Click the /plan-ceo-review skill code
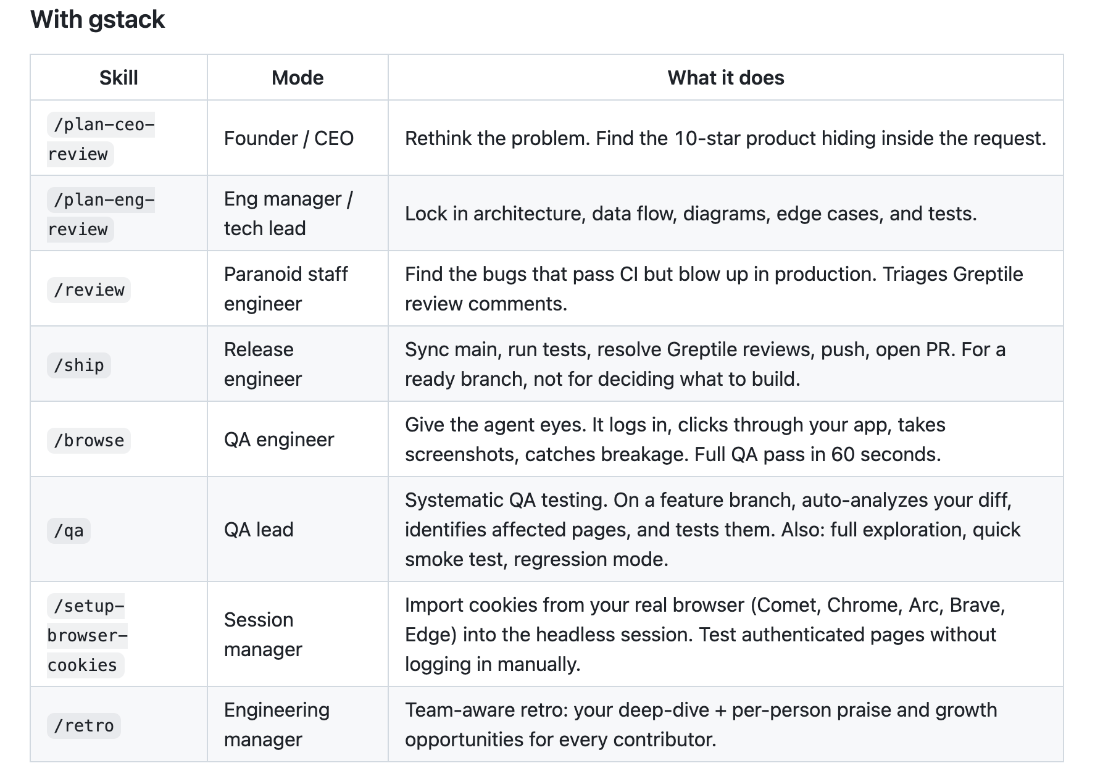 click(101, 139)
